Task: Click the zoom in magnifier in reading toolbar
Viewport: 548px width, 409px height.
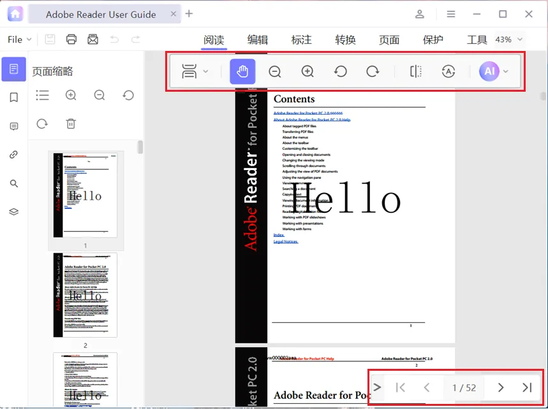Action: pos(307,71)
